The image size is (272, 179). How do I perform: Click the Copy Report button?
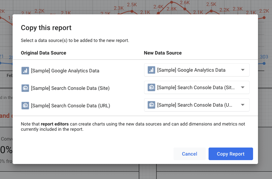coord(231,154)
